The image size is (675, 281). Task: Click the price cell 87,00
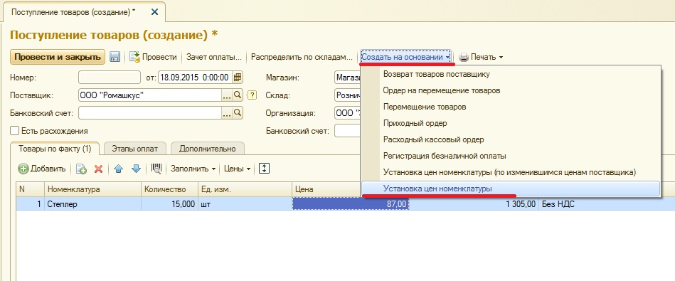(x=351, y=204)
